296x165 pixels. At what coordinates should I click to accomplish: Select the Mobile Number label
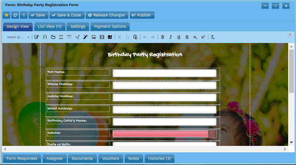click(61, 96)
